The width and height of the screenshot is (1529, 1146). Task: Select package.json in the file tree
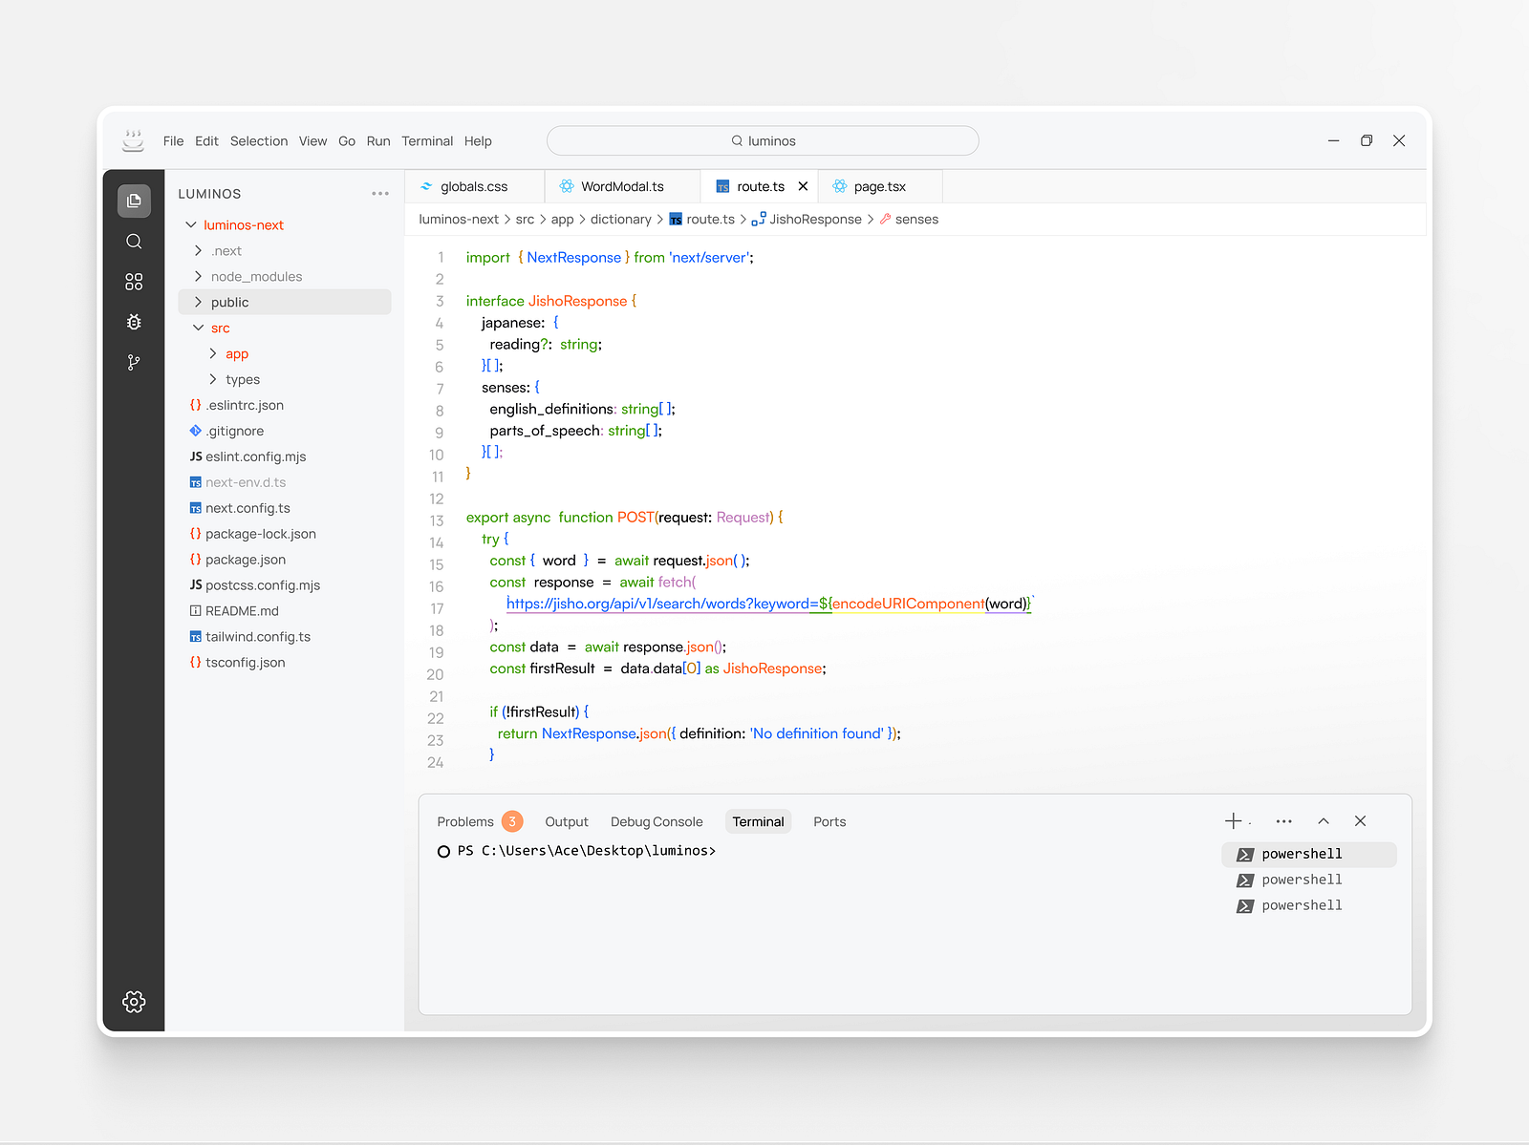tap(246, 559)
